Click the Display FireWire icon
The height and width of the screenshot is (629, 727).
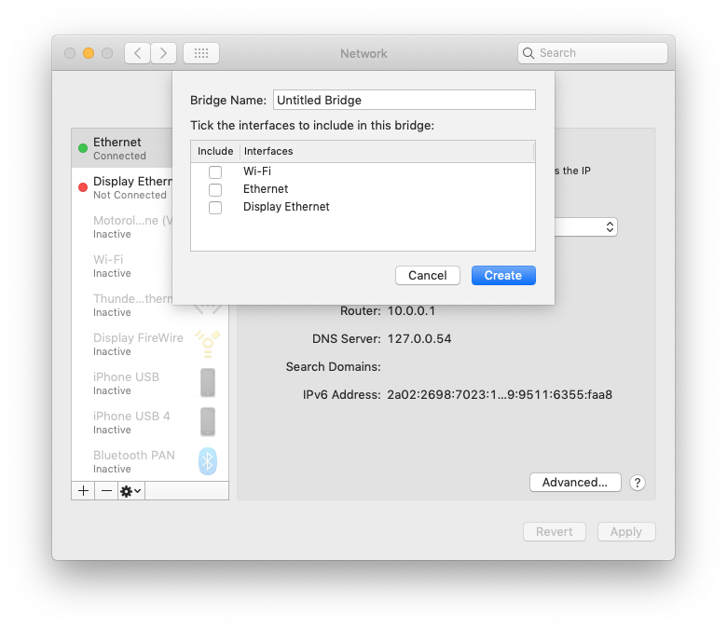[208, 344]
